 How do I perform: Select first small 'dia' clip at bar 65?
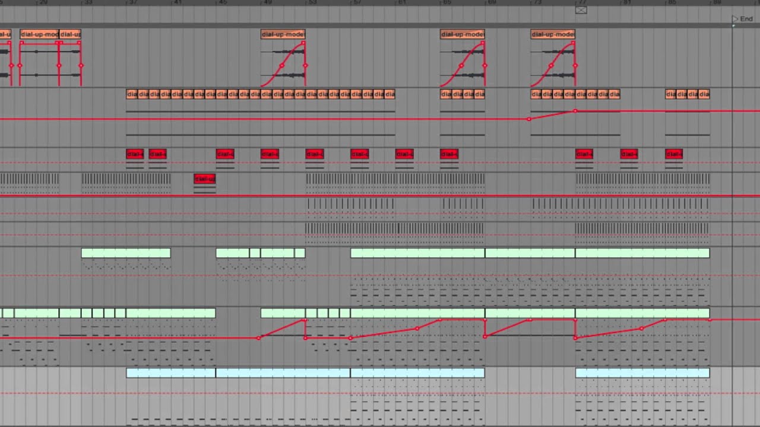pyautogui.click(x=446, y=94)
